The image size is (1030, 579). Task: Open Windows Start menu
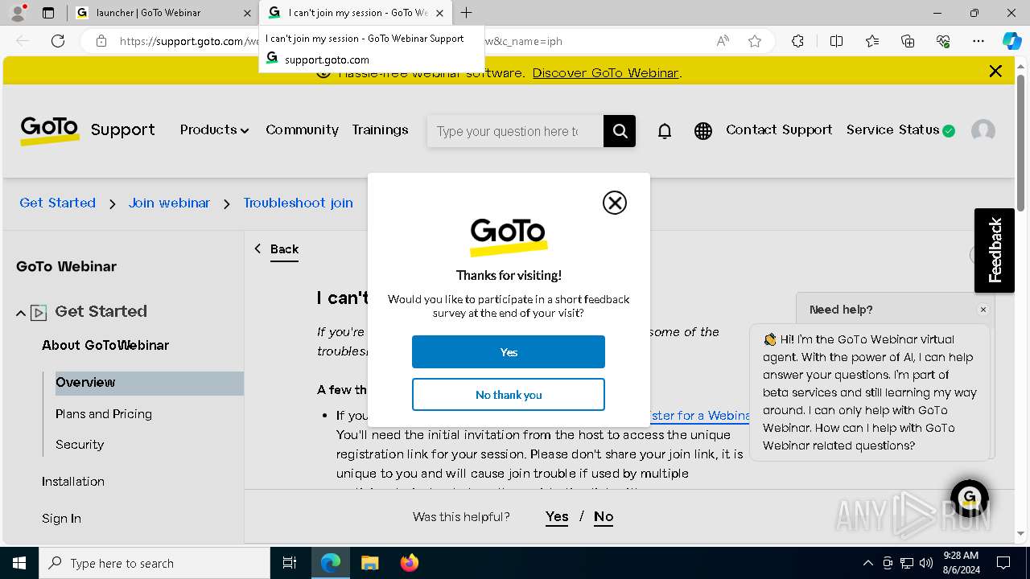19,563
